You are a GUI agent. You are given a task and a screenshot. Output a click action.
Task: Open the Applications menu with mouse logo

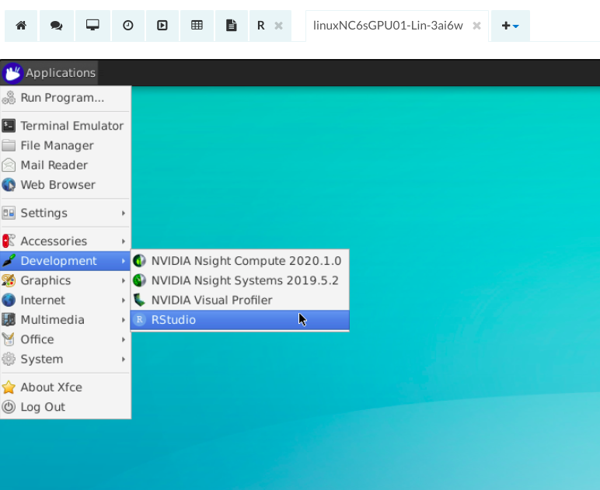(50, 73)
